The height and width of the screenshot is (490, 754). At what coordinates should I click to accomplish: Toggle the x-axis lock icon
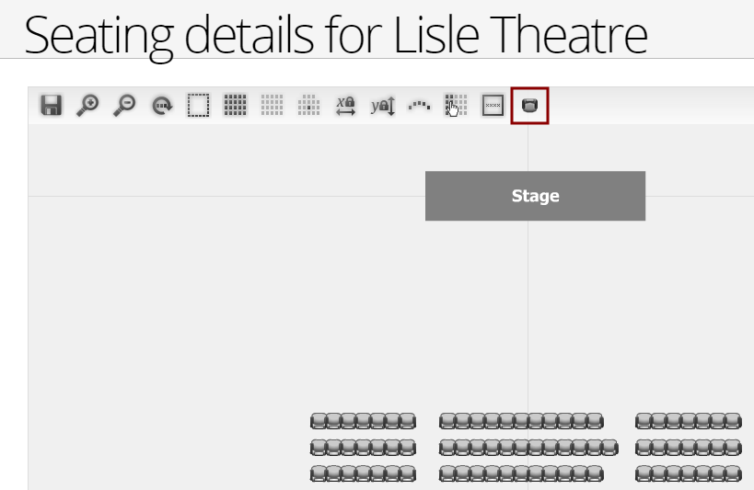[x=346, y=106]
